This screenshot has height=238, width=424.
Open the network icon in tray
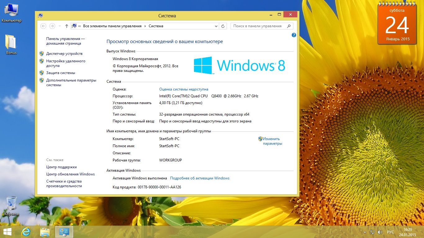click(x=372, y=232)
